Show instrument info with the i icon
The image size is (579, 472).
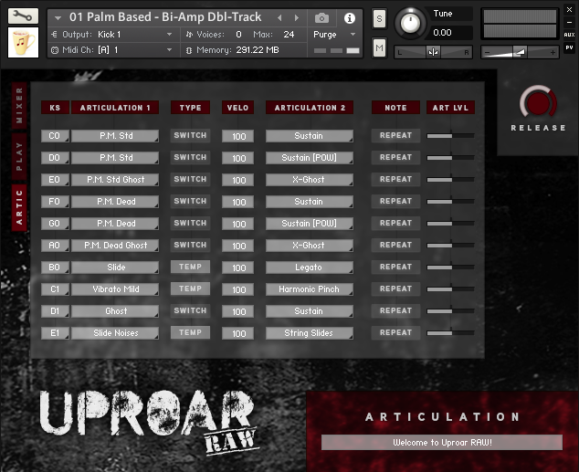[x=350, y=18]
